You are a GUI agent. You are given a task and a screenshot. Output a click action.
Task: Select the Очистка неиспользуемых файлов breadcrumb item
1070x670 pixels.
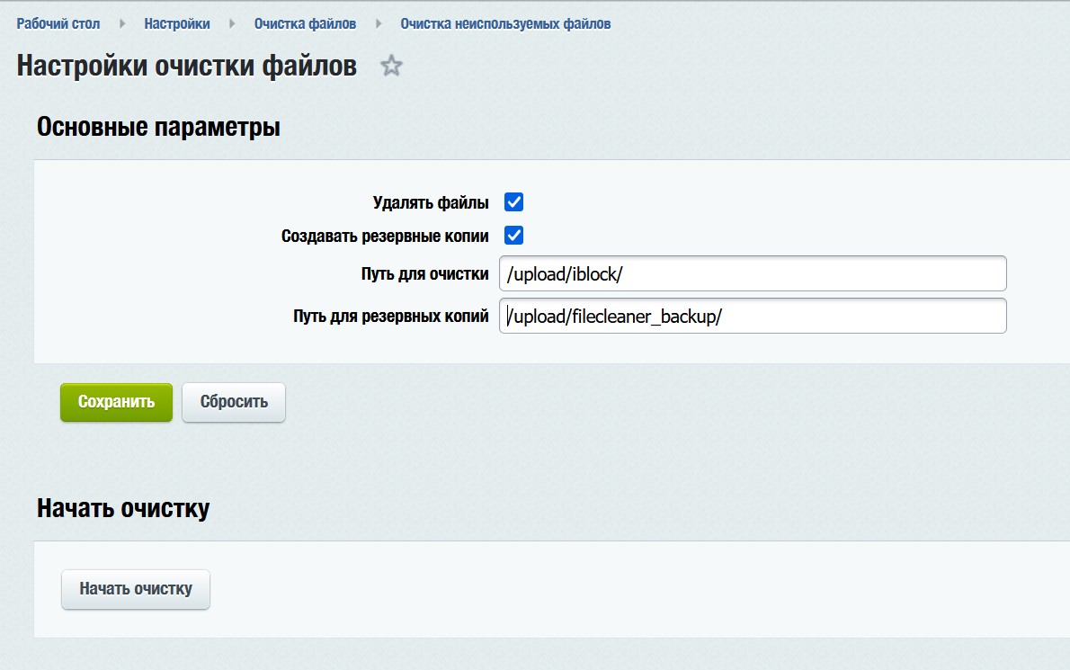pos(504,24)
